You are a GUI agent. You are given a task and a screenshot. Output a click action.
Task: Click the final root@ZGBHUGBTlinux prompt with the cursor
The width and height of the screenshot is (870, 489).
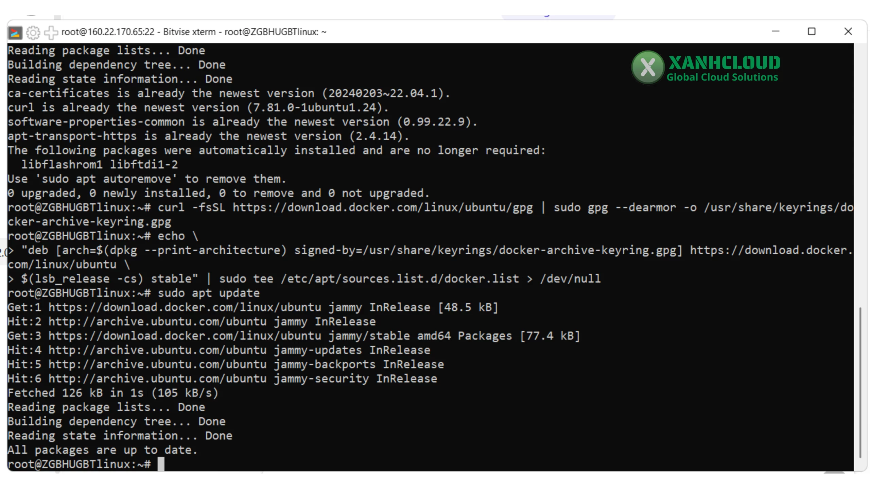(86, 464)
